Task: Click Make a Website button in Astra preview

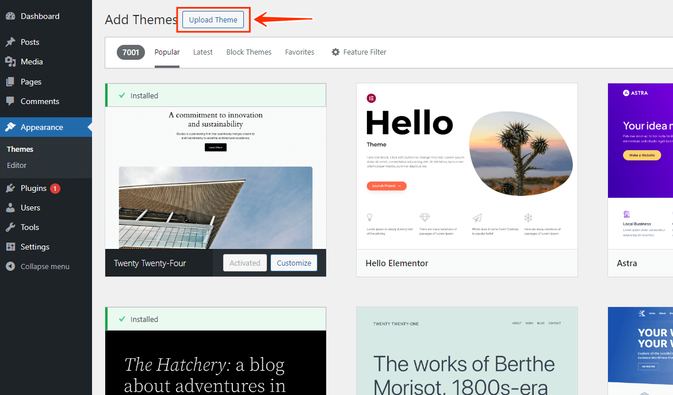Action: tap(642, 155)
